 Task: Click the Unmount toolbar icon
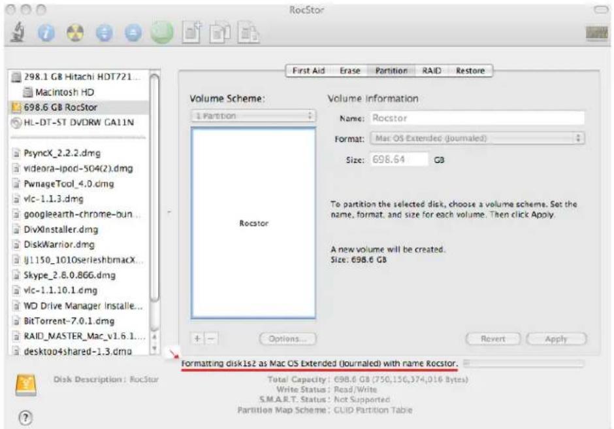coord(104,33)
